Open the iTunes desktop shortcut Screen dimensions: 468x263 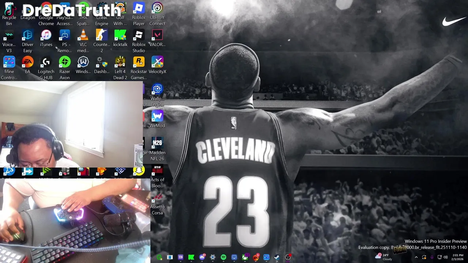pyautogui.click(x=46, y=39)
